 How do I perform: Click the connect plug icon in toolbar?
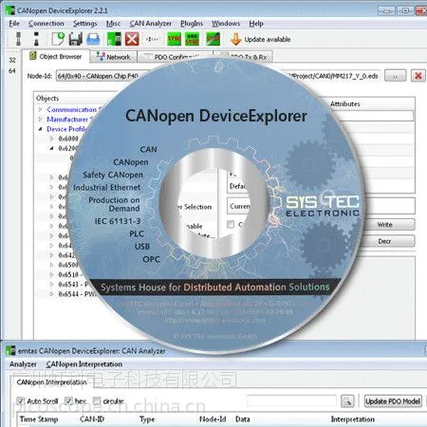19,39
